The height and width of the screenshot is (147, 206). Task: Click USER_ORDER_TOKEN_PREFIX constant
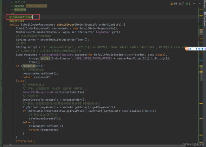coord(93,59)
